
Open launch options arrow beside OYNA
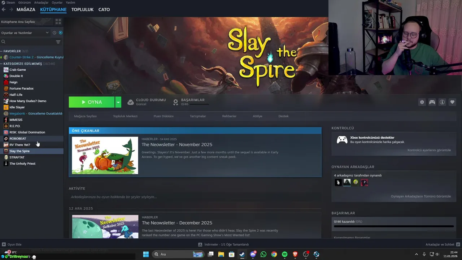pos(118,102)
